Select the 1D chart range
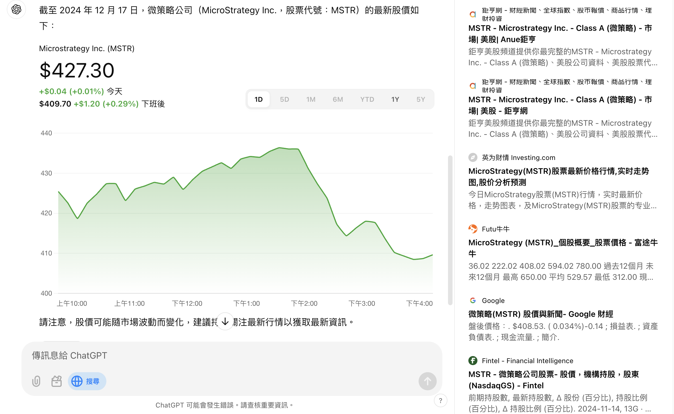Screen dimensions: 674x414 pos(259,99)
